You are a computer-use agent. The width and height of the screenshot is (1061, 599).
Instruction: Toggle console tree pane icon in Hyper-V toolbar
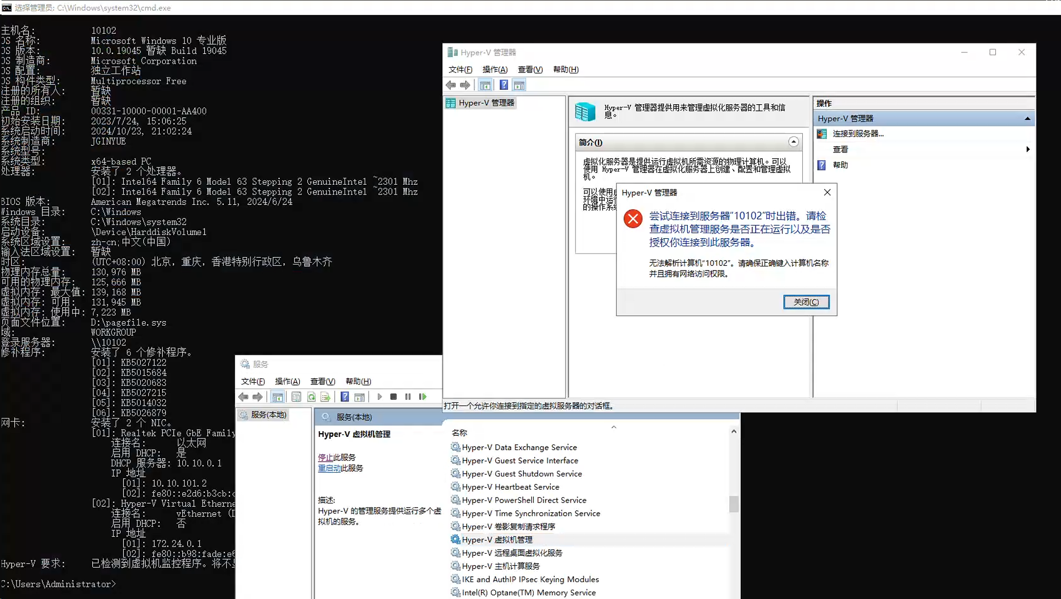(x=485, y=85)
